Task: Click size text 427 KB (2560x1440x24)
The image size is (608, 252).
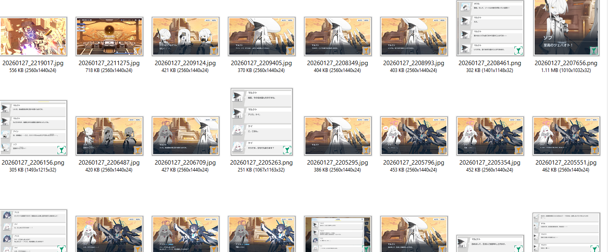Action: (185, 170)
